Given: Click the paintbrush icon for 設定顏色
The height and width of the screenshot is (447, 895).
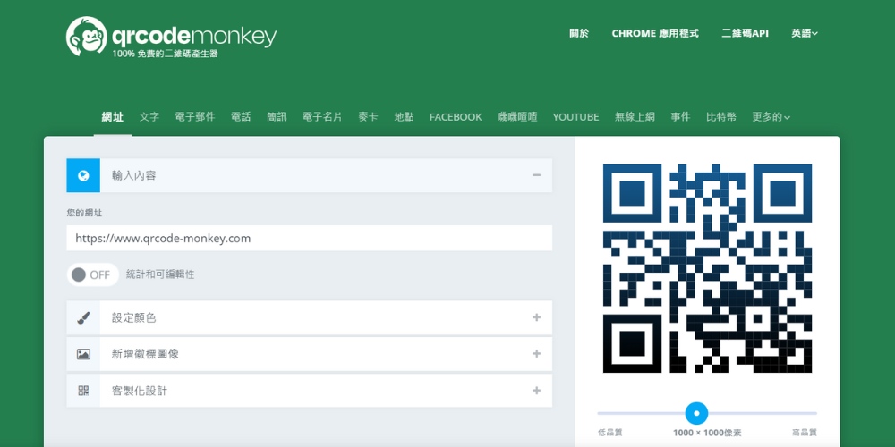Looking at the screenshot, I should [83, 317].
